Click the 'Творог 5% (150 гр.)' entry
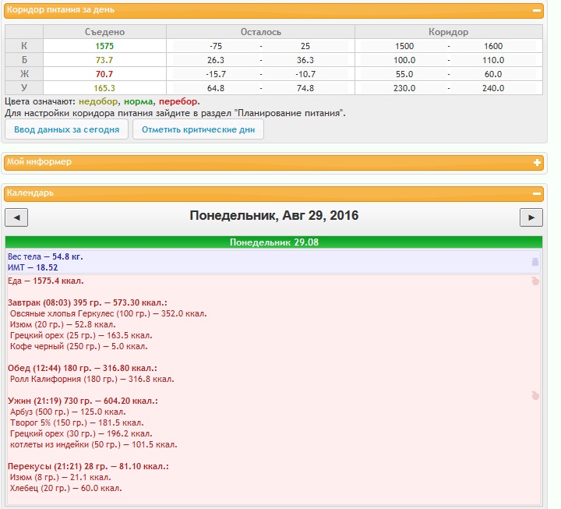561x509 pixels. (x=77, y=422)
